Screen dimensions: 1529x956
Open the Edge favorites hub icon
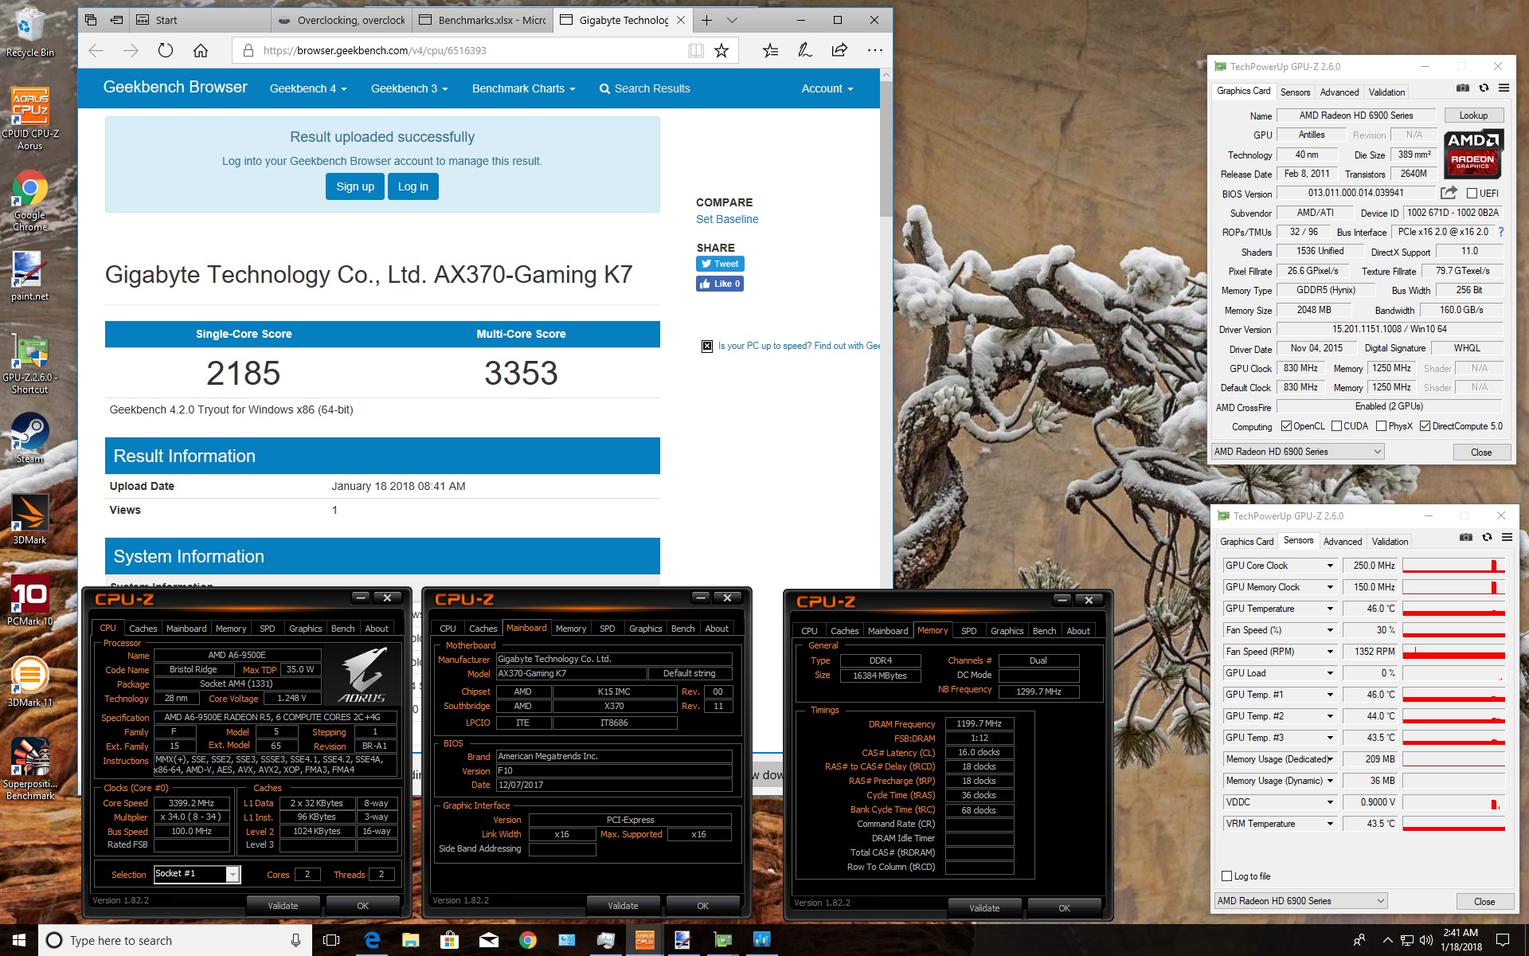pos(770,51)
